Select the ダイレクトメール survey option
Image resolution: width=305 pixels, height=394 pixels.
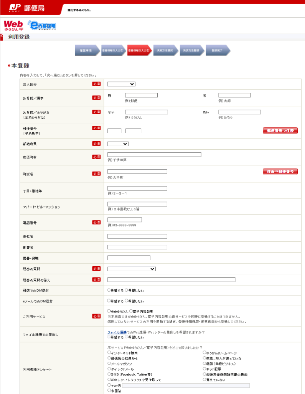coord(109,369)
